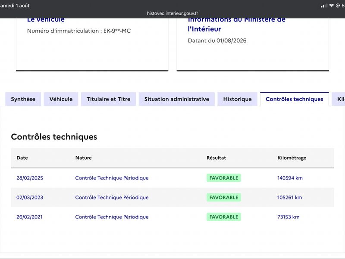345x259 pixels.
Task: Click the date 26/02/2021
Action: point(29,217)
